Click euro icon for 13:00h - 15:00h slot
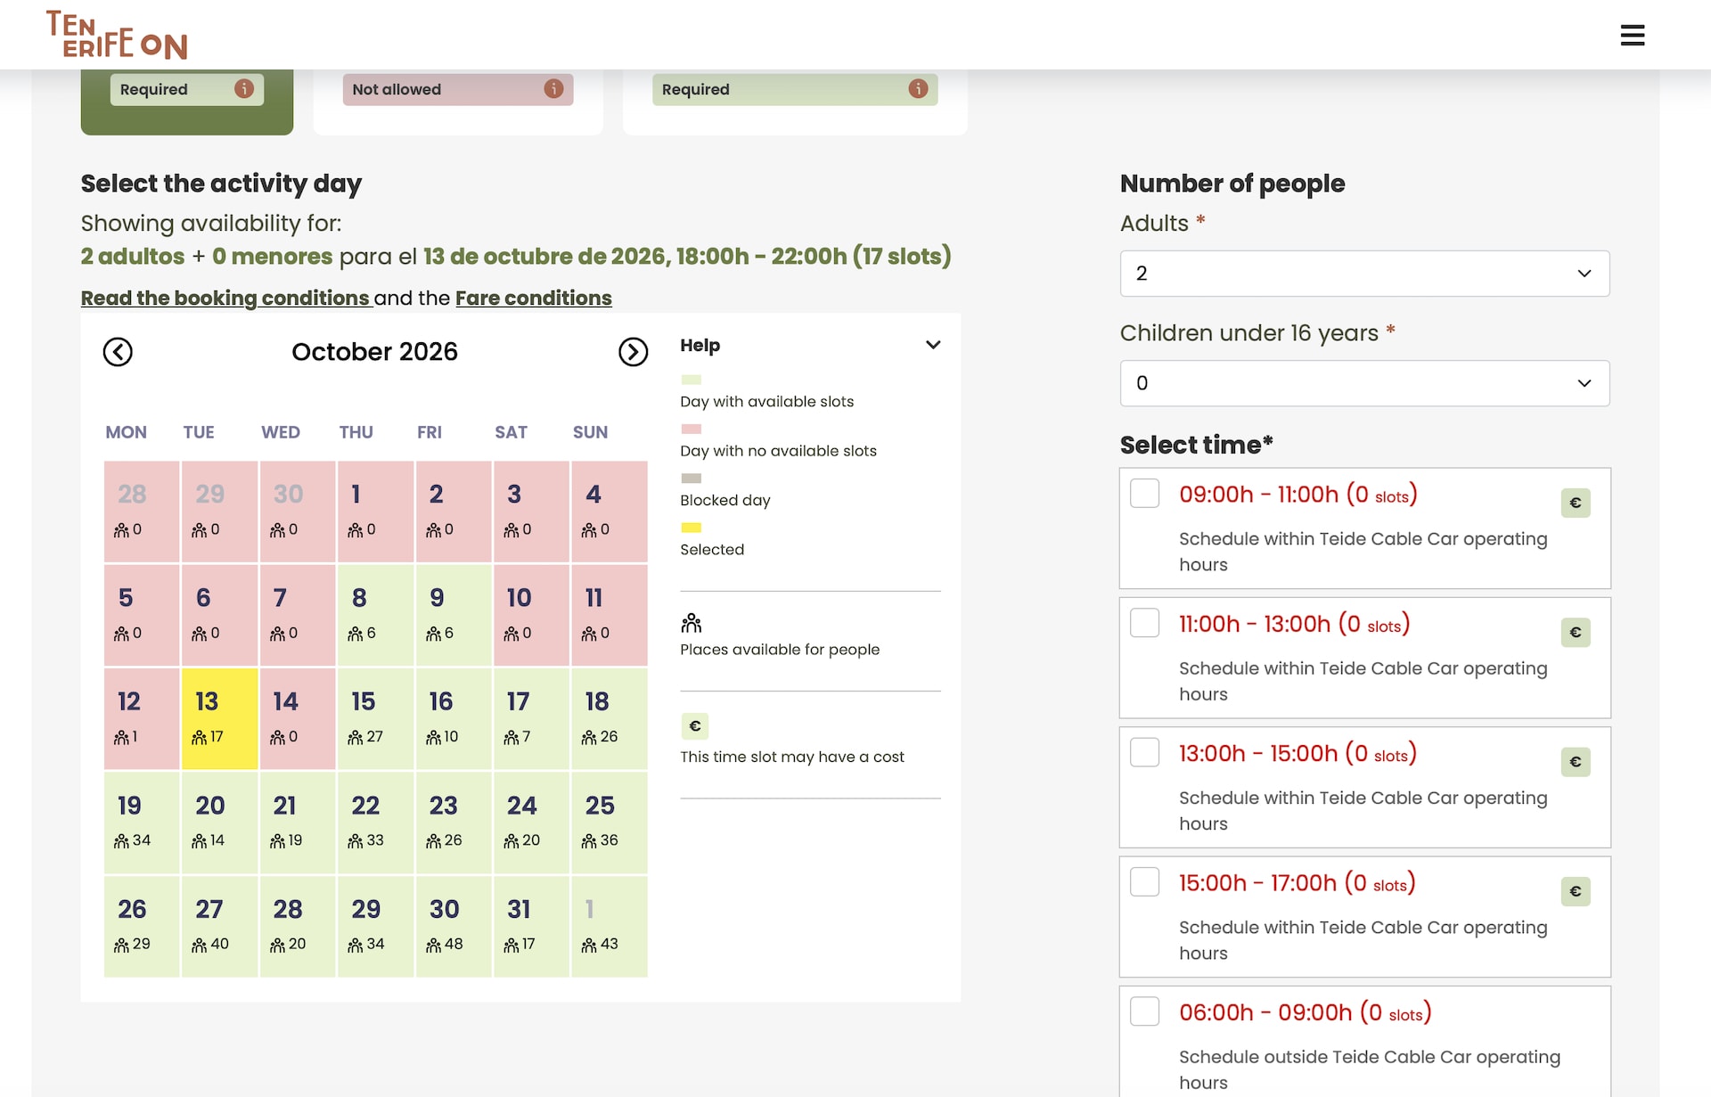The image size is (1711, 1097). [x=1576, y=762]
